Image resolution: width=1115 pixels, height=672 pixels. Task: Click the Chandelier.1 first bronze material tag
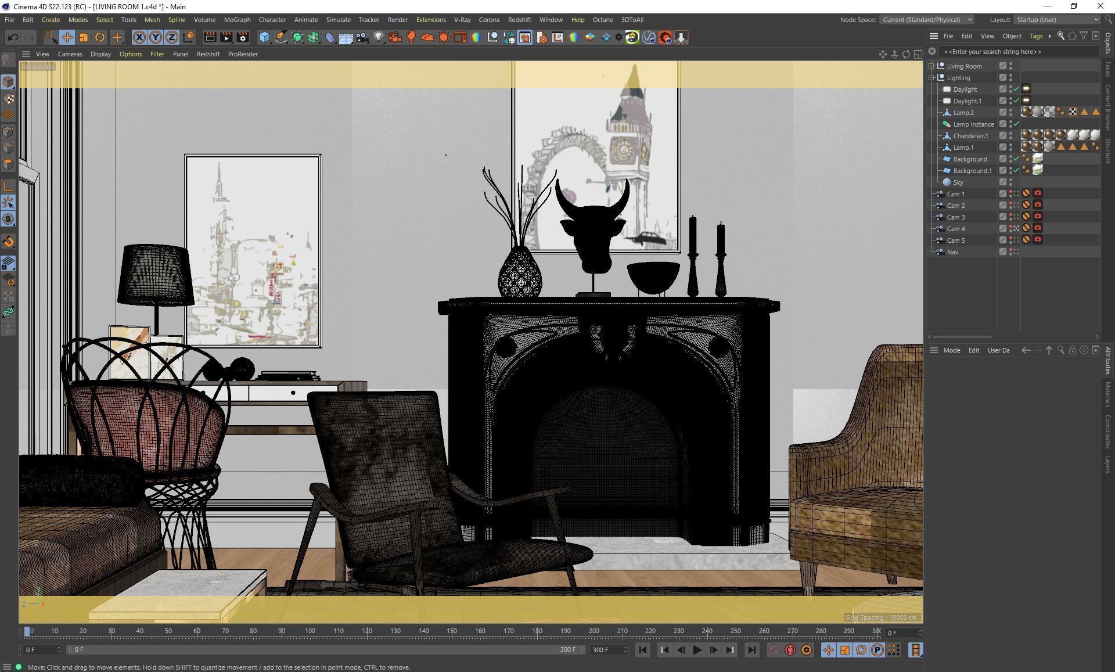pos(1026,135)
